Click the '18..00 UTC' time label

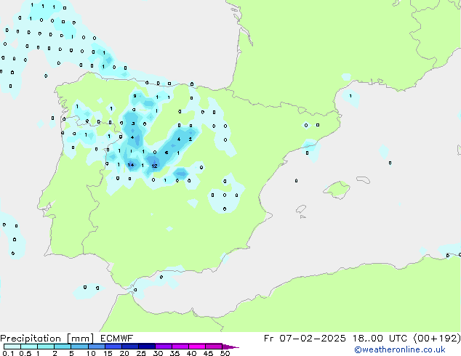coord(380,339)
